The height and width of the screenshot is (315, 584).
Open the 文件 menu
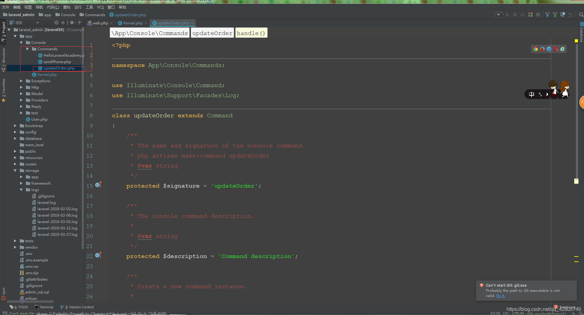coord(5,7)
